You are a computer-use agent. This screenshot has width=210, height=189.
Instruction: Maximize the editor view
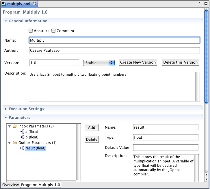click(x=206, y=3)
